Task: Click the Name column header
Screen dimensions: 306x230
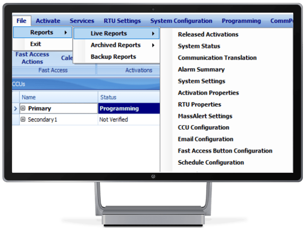Action: [x=29, y=97]
